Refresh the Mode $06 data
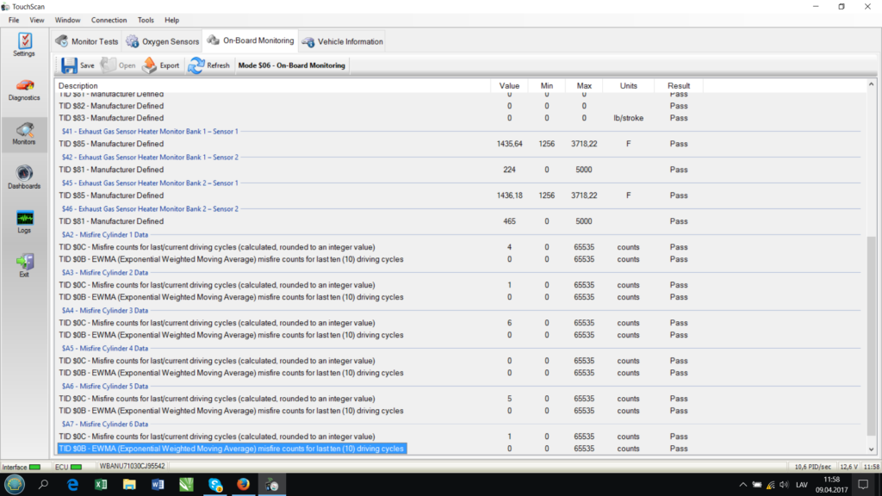882x496 pixels. tap(209, 65)
